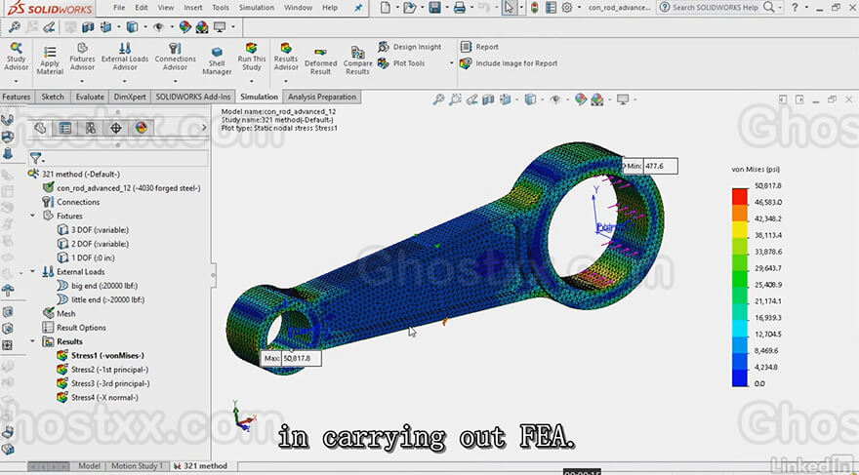Image resolution: width=859 pixels, height=475 pixels.
Task: Switch to the FeatureManager design tree tab icon
Action: point(40,128)
